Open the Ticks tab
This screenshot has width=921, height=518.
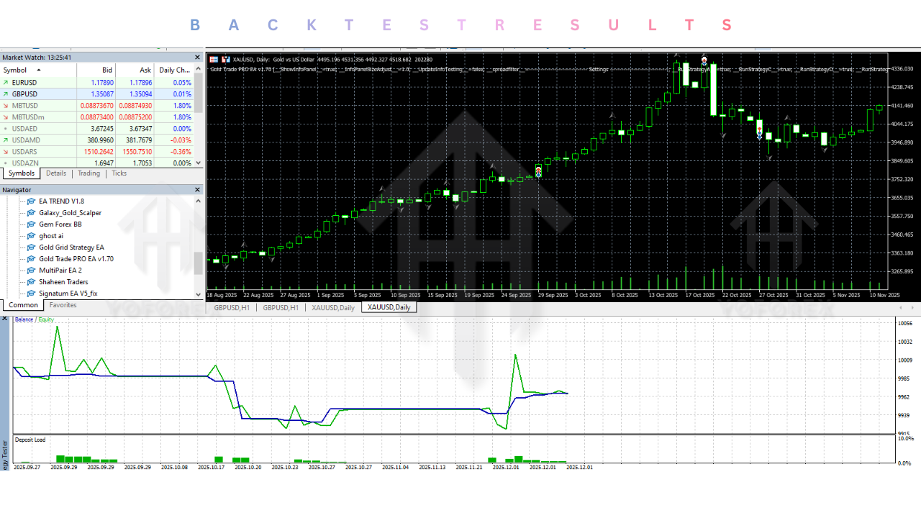coord(118,173)
